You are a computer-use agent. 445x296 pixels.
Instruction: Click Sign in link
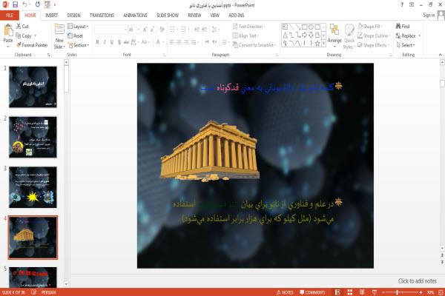[x=429, y=15]
